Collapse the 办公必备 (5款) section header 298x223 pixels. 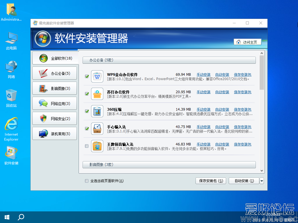coord(169,60)
